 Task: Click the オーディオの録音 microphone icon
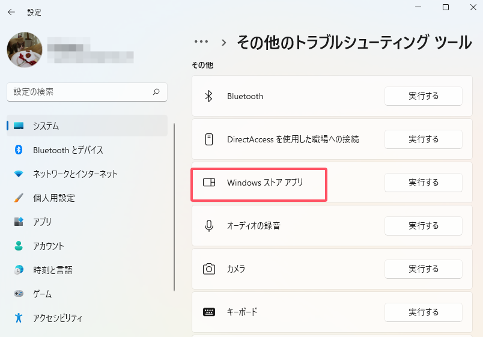pos(209,226)
